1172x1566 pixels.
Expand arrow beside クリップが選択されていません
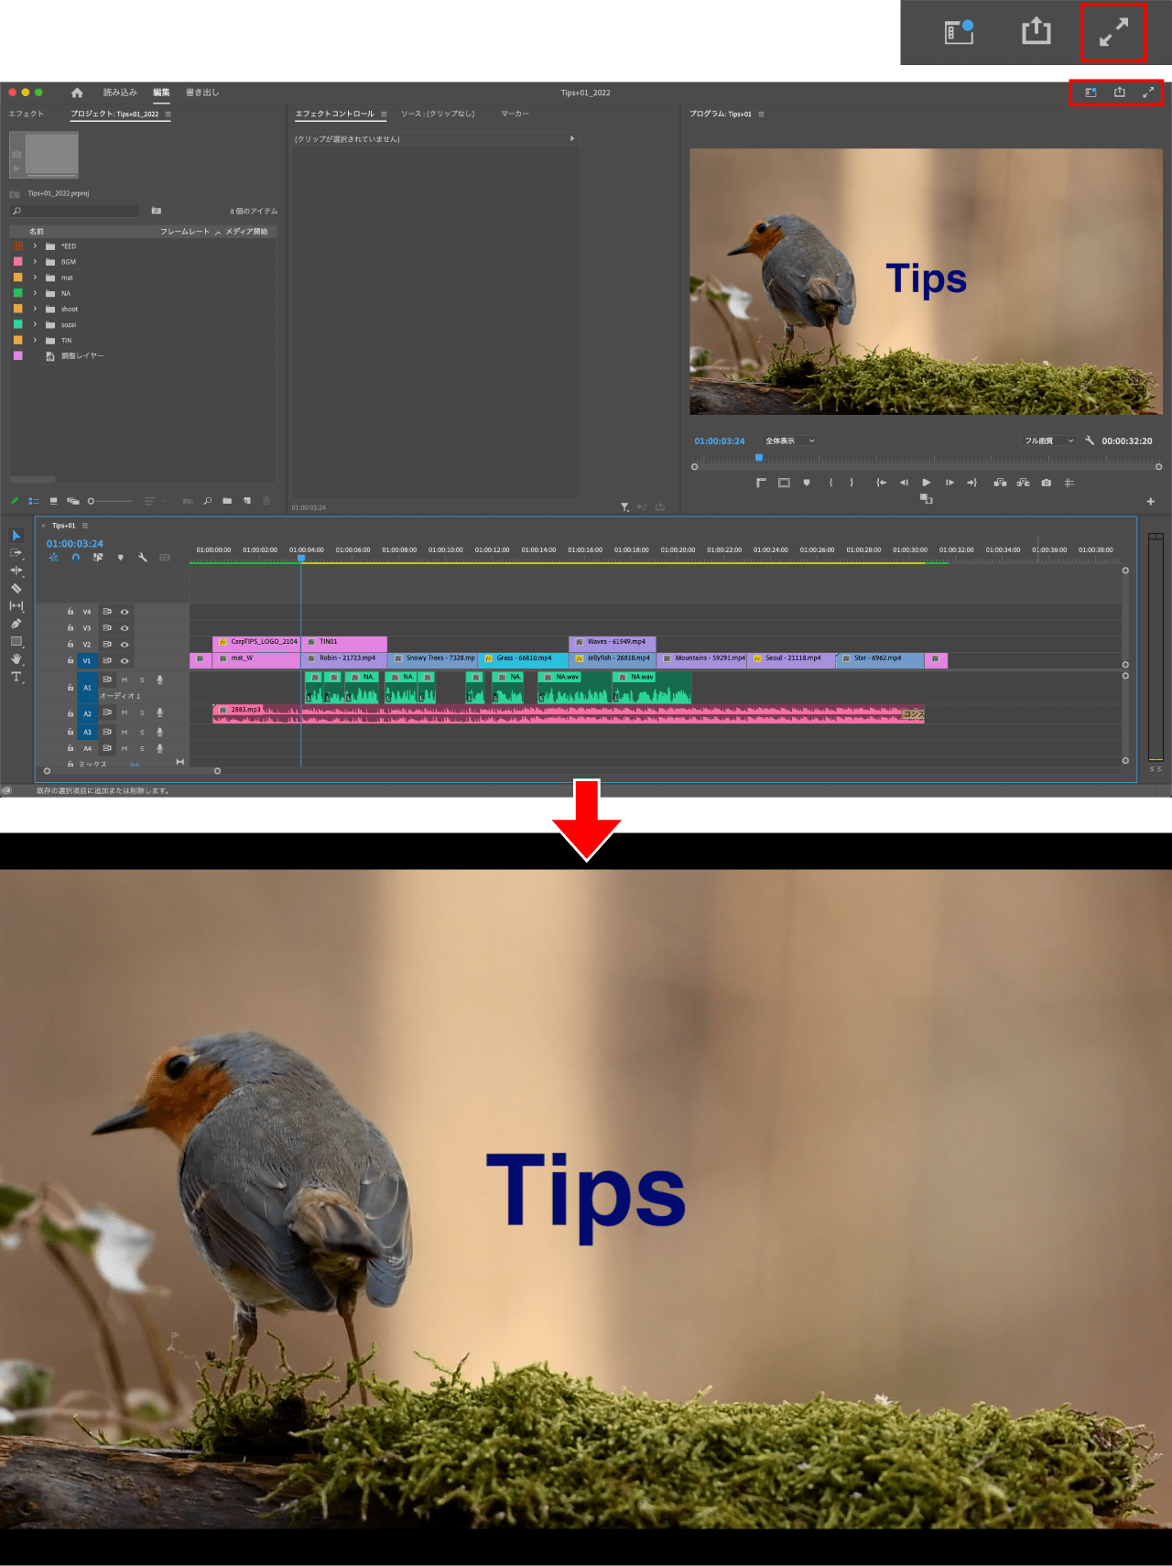[x=572, y=139]
